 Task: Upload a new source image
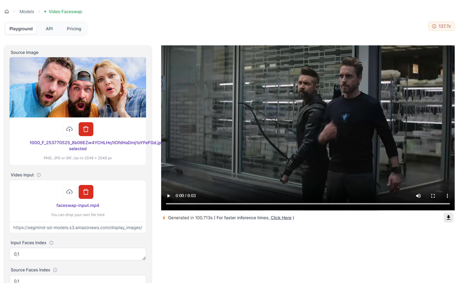click(x=69, y=129)
